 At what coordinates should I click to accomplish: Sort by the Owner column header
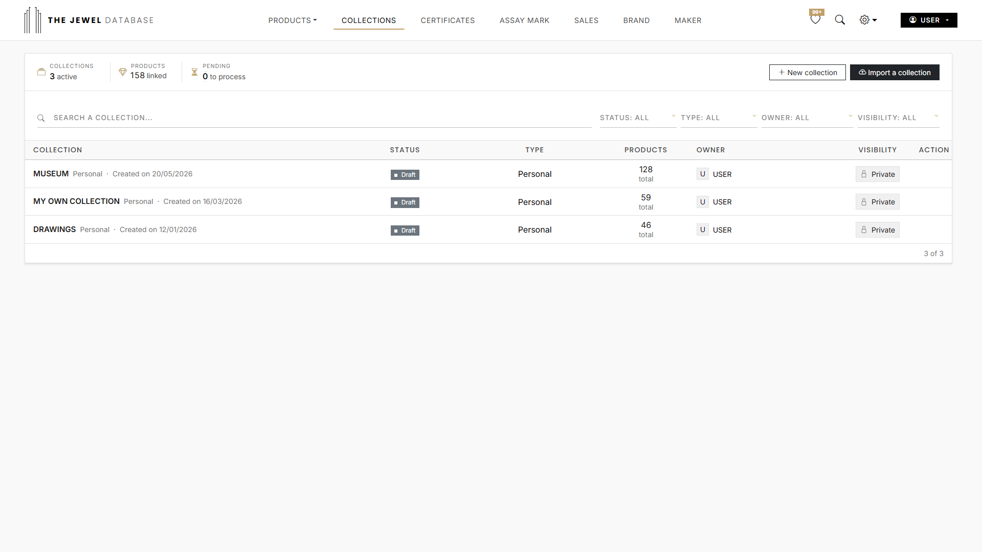pyautogui.click(x=710, y=150)
